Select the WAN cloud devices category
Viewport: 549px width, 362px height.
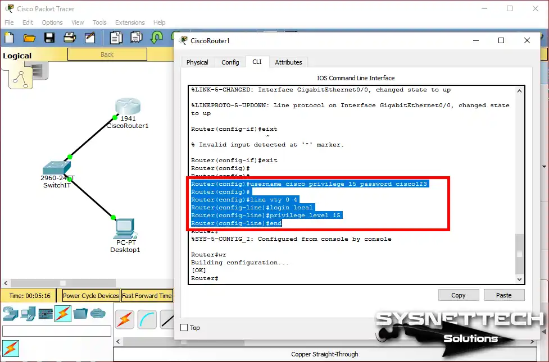98,314
